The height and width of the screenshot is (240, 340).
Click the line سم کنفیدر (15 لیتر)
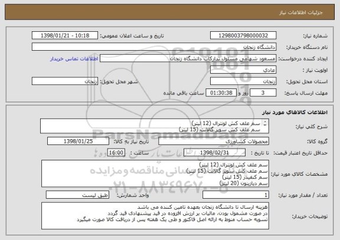coord(245,177)
